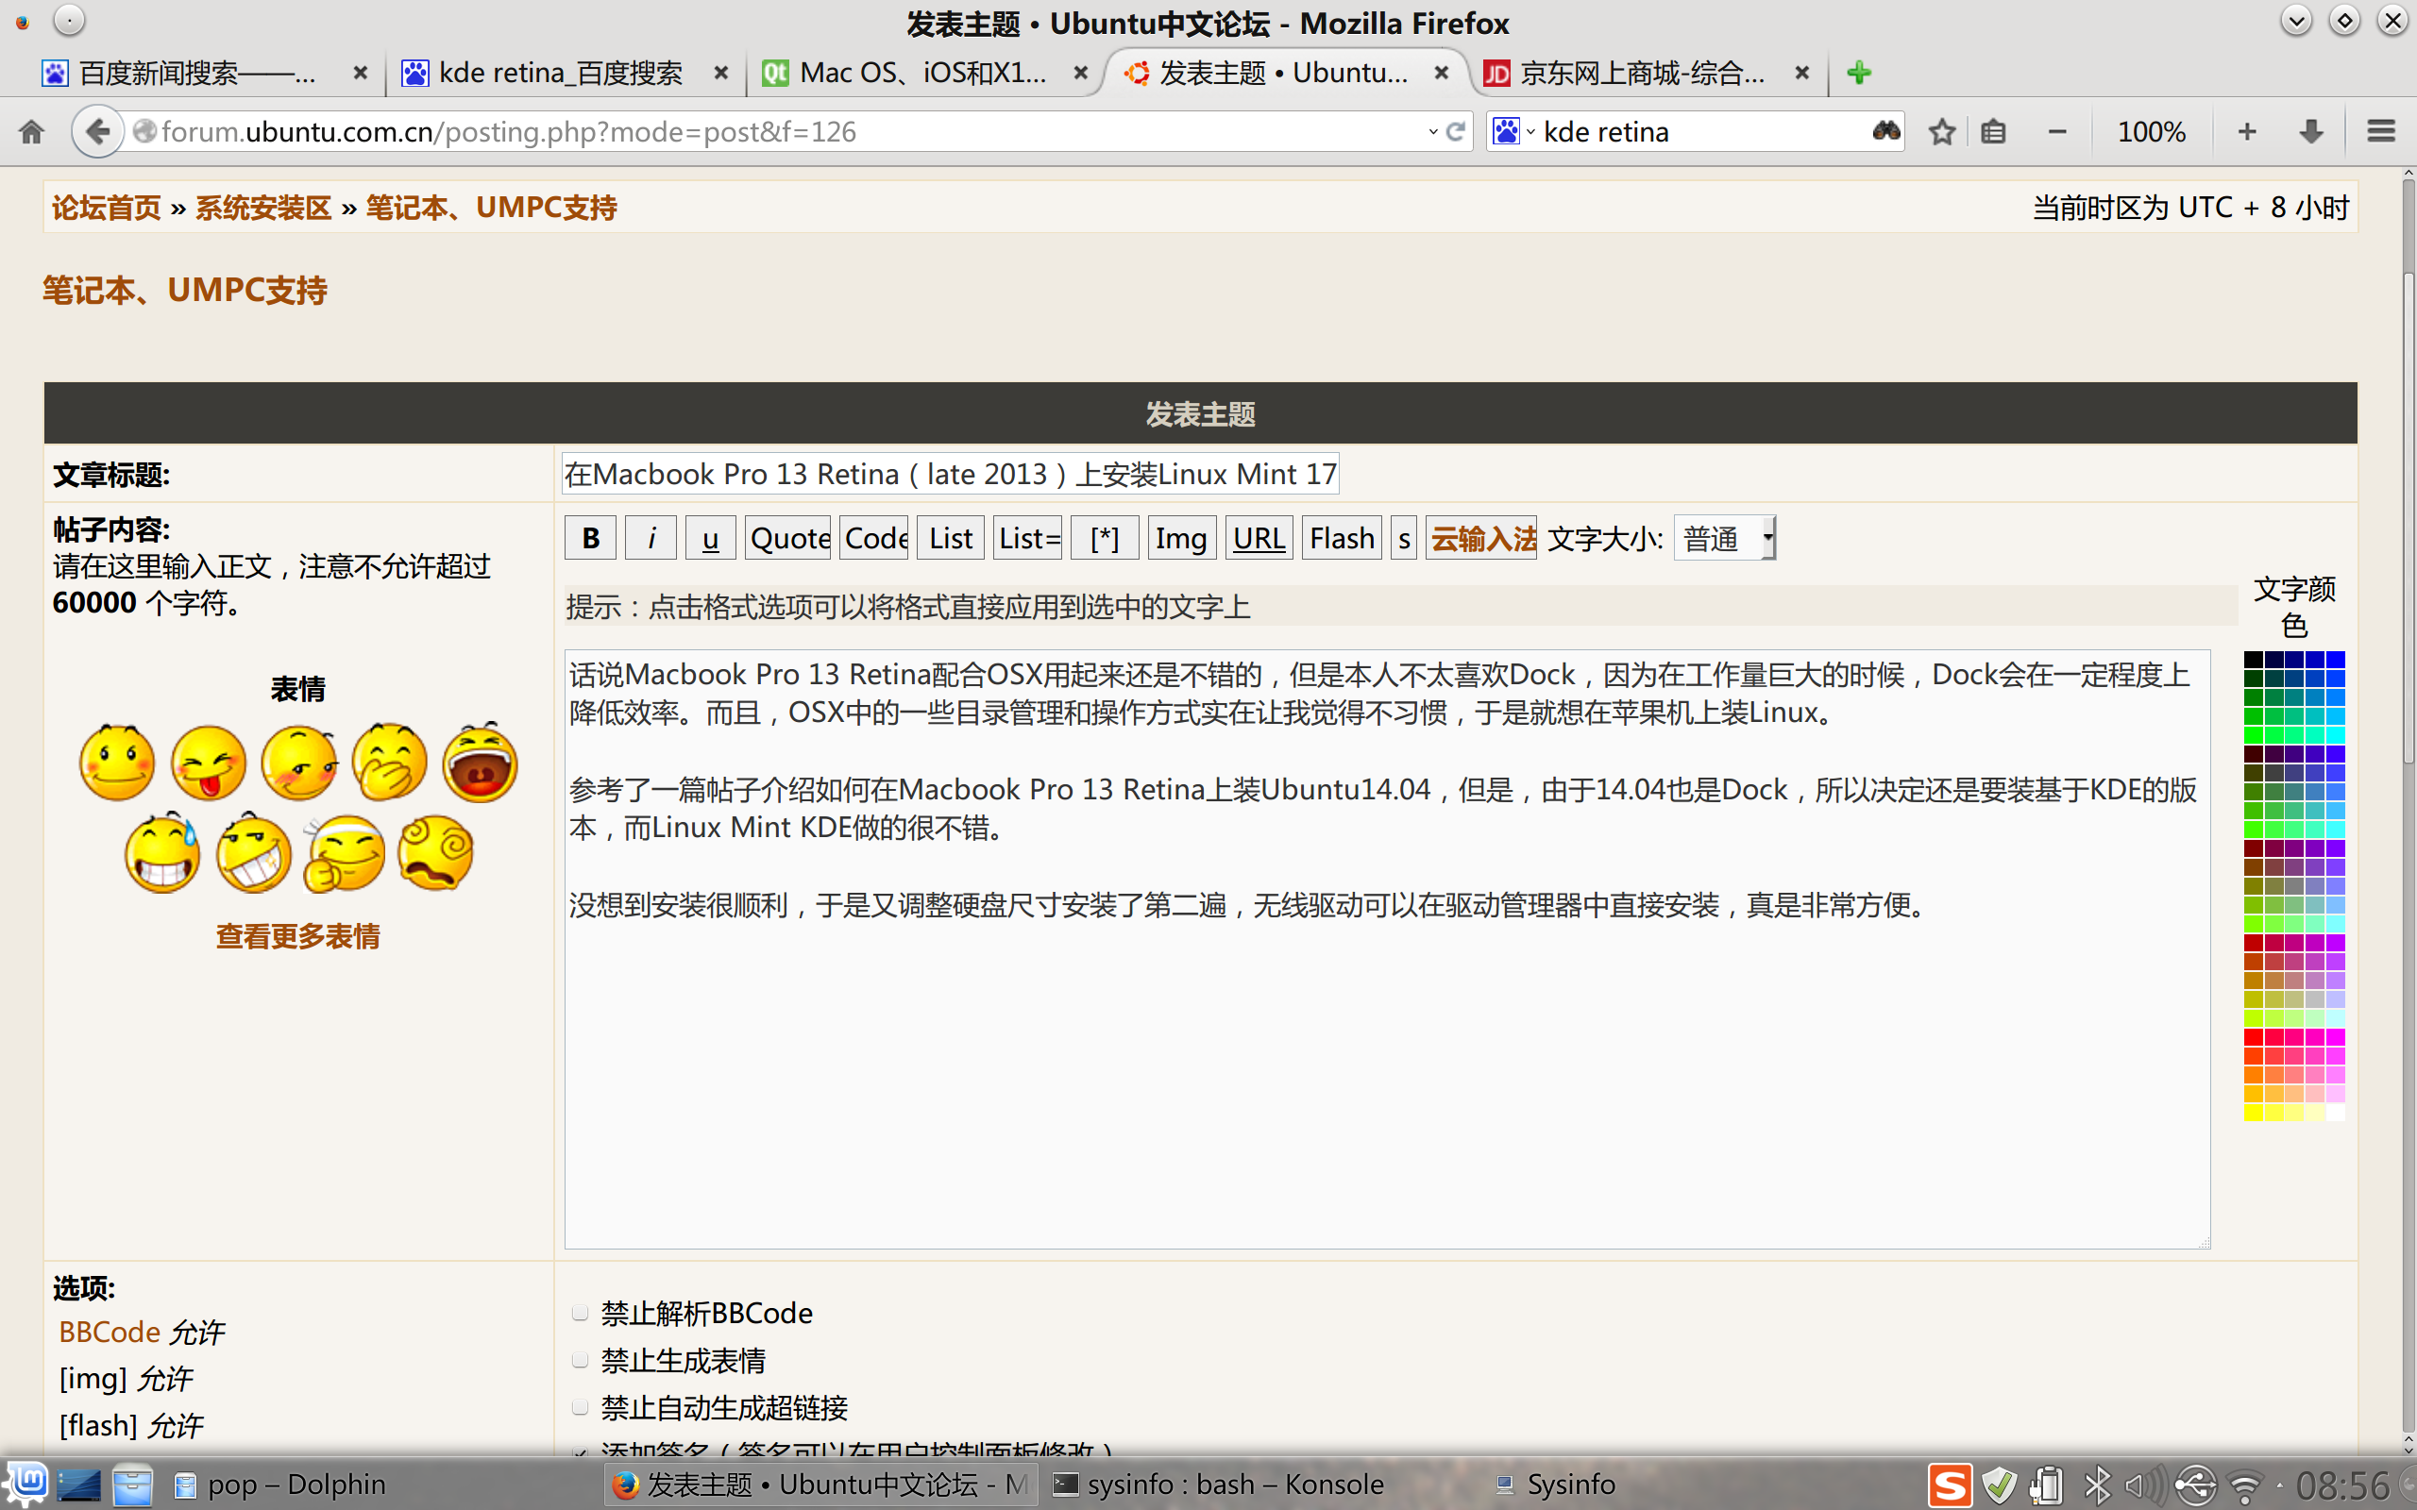Close the 京东网上商城 tab
The height and width of the screenshot is (1510, 2417).
coord(1801,72)
